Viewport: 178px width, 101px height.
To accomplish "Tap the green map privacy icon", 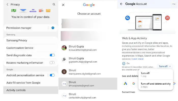I will point(14,11).
